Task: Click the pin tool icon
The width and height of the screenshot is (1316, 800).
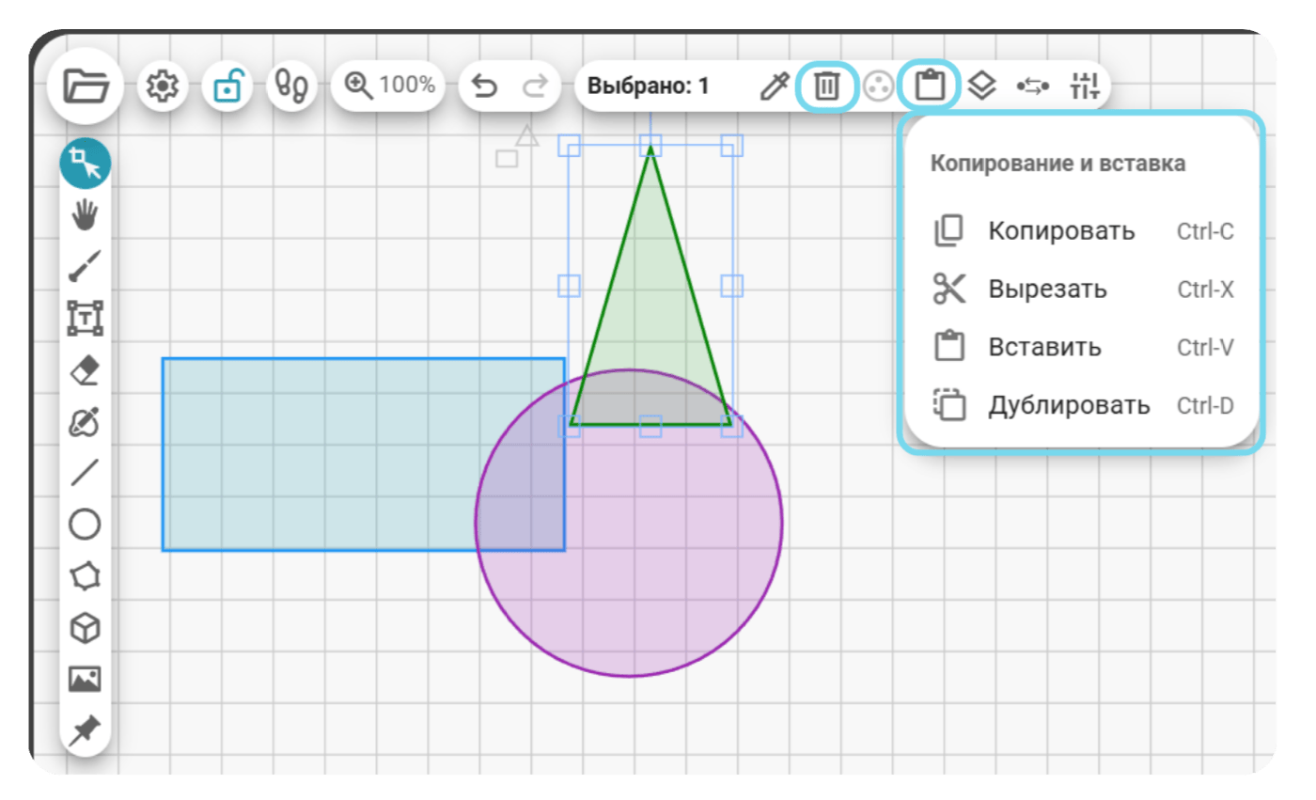Action: click(86, 729)
